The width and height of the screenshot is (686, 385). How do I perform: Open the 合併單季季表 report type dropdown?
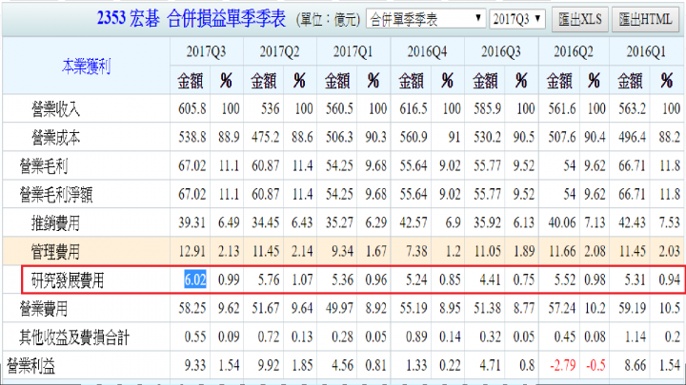coord(426,19)
